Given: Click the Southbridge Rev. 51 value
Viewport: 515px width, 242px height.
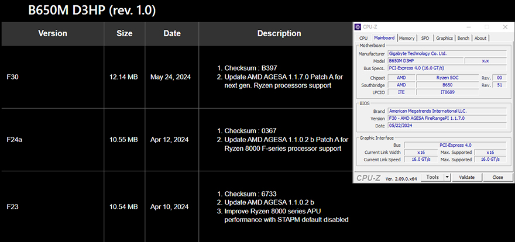Looking at the screenshot, I should [500, 85].
